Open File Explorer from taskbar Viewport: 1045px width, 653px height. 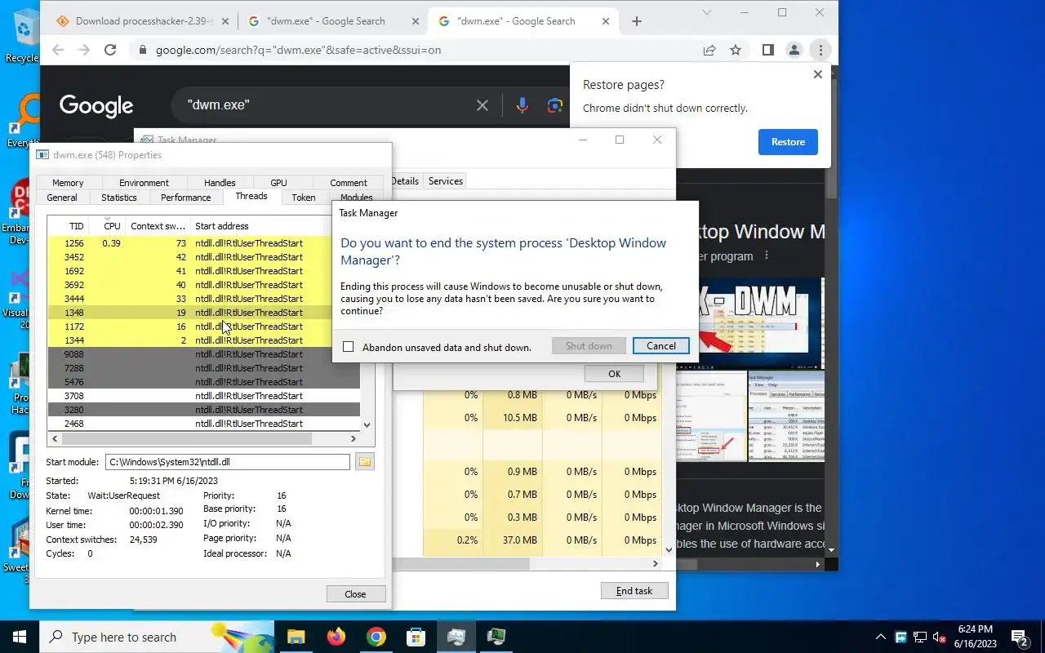pyautogui.click(x=296, y=637)
